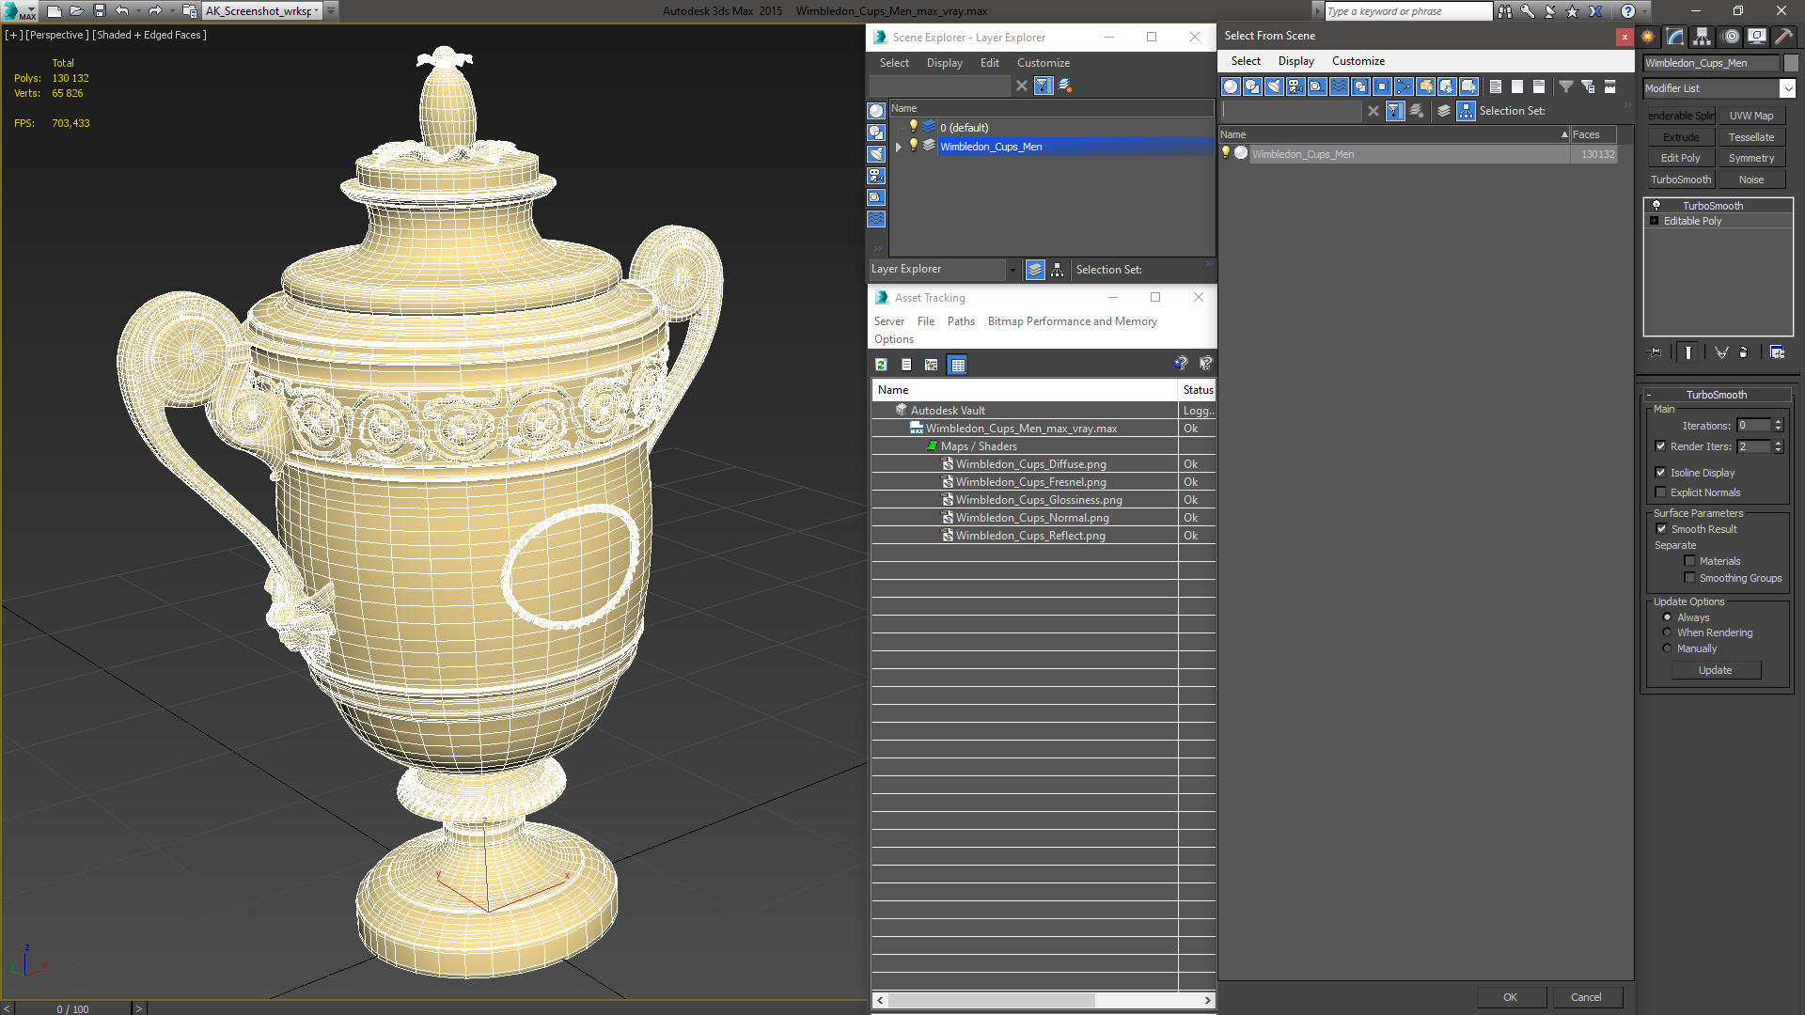Toggle Display Lights filter in Select From Scene
This screenshot has width=1805, height=1015.
click(1274, 86)
